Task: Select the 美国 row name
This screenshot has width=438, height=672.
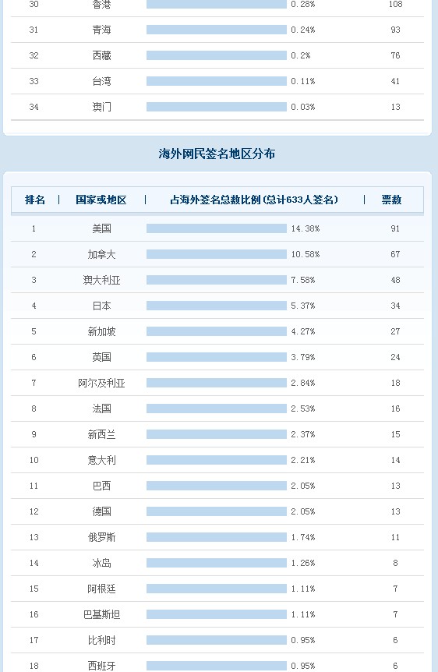Action: [x=101, y=228]
